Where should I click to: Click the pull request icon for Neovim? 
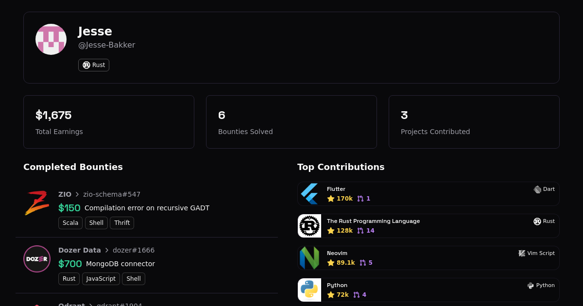[x=363, y=263]
